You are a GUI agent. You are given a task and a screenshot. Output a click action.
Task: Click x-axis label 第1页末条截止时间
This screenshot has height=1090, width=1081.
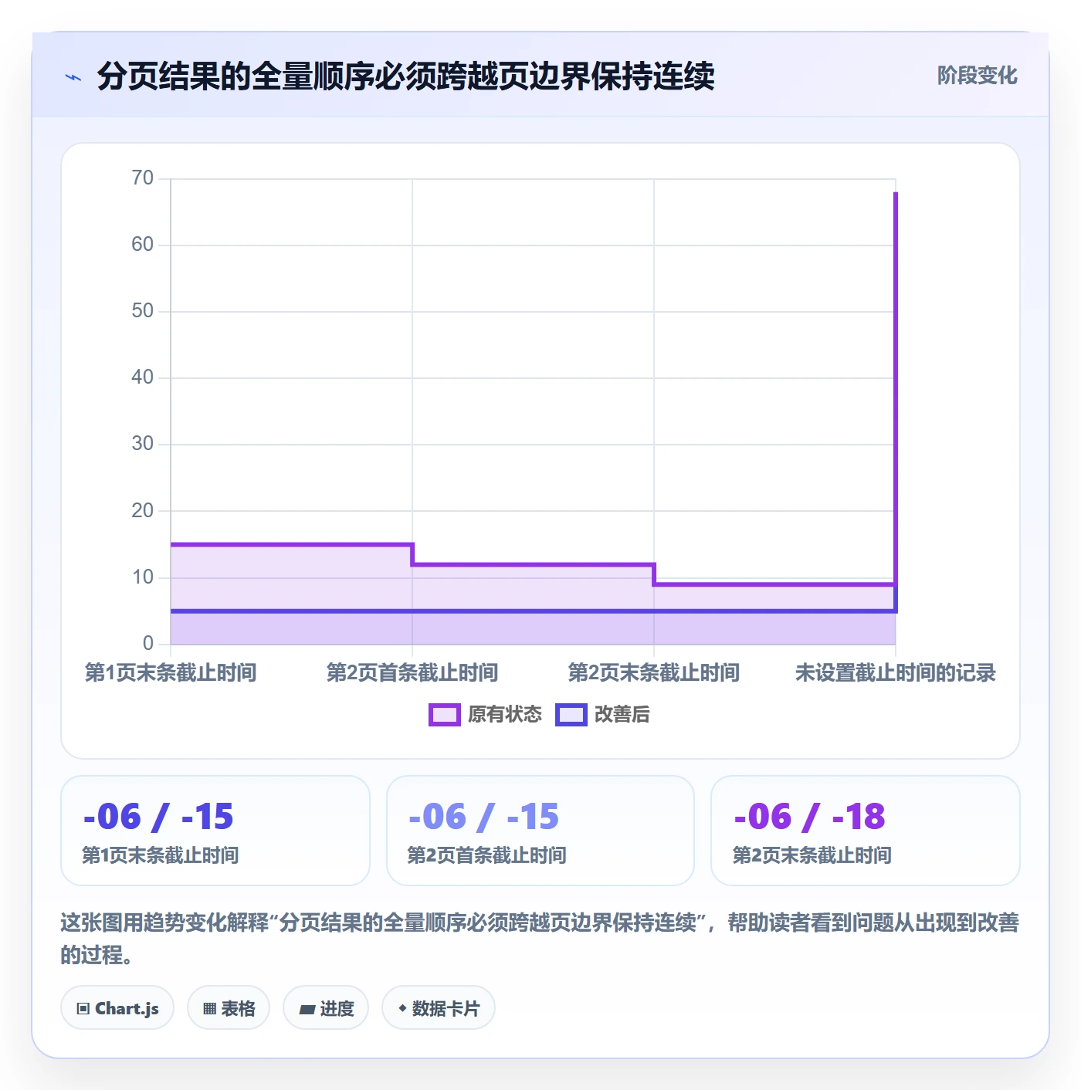[x=171, y=673]
